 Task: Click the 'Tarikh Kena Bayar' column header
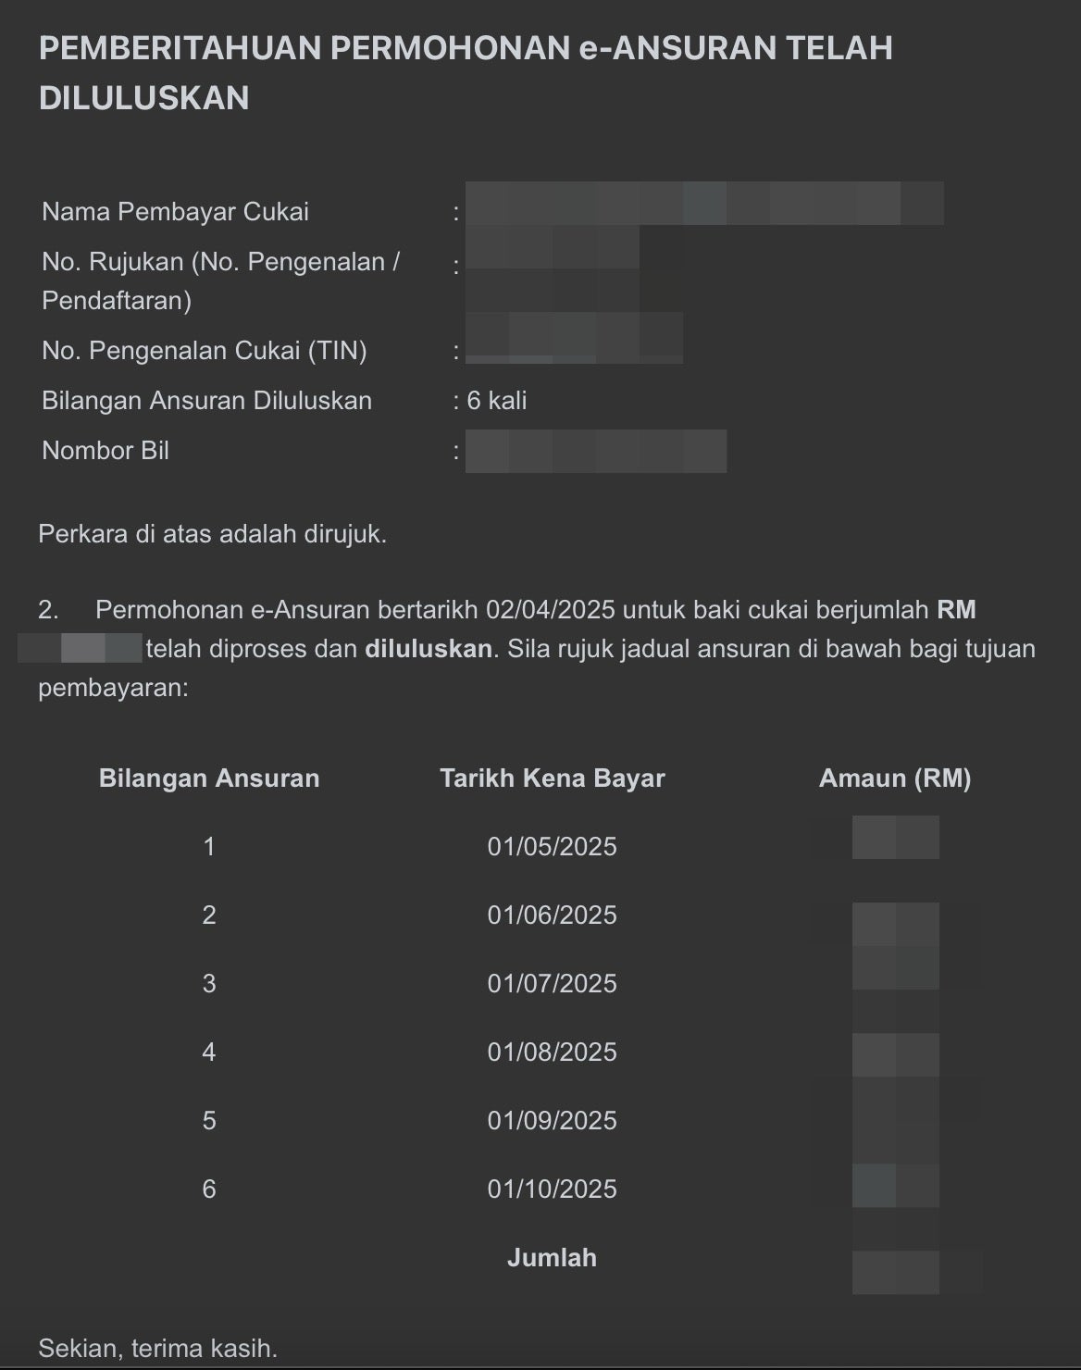point(553,778)
